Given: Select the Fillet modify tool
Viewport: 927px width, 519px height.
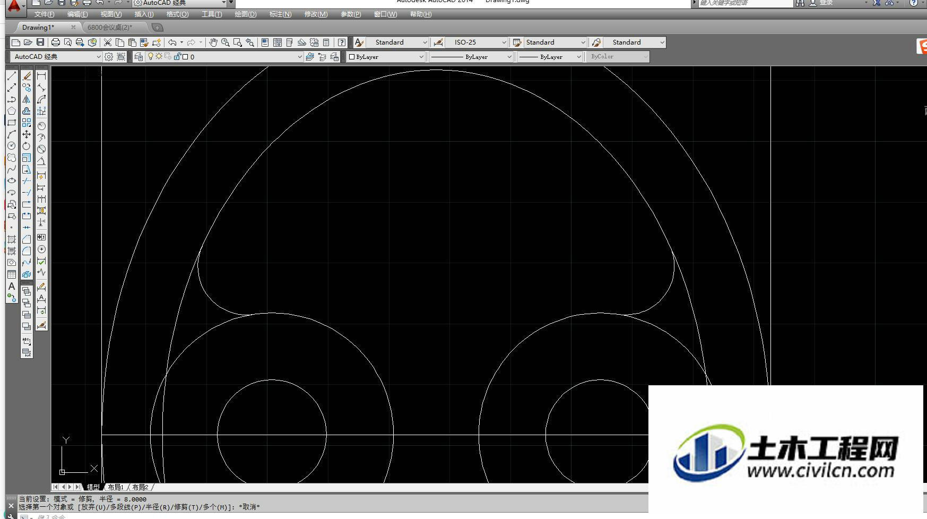Looking at the screenshot, I should pos(27,251).
